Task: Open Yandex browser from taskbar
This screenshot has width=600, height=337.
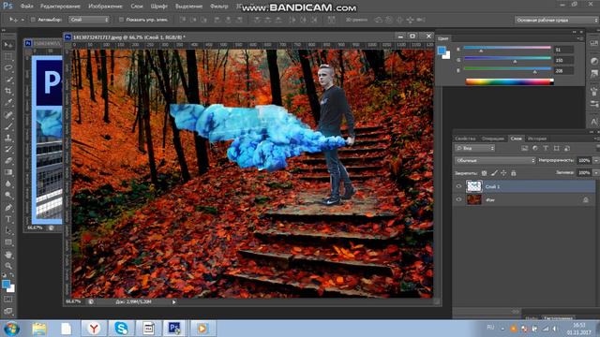Action: pos(94,329)
